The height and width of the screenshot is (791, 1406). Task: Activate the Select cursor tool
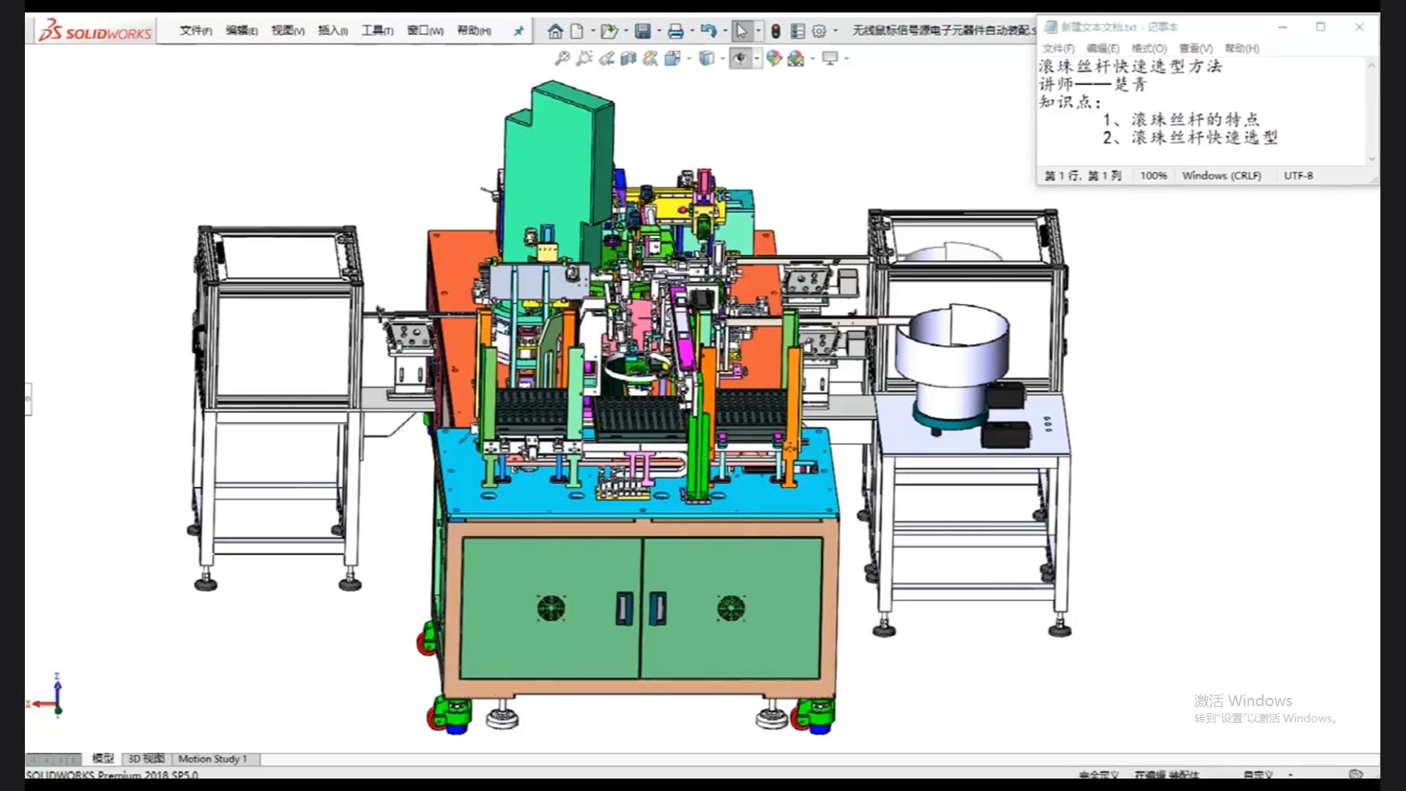coord(742,31)
